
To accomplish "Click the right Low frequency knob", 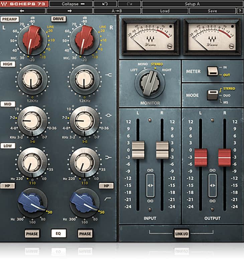I will tap(85, 163).
